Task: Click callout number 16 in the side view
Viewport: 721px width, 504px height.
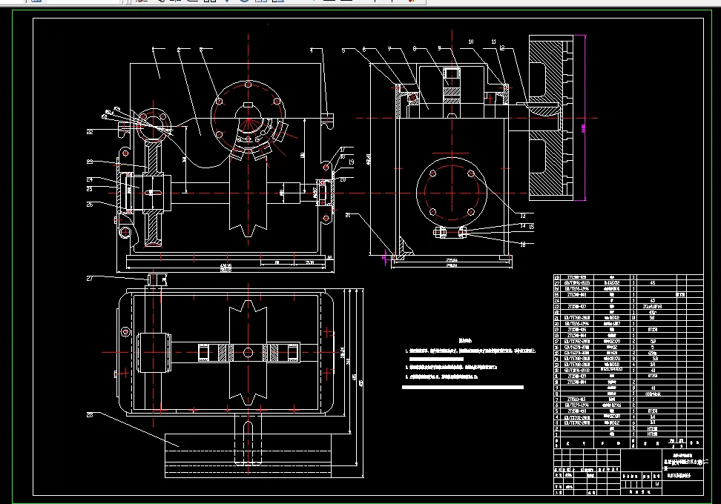Action: click(523, 245)
